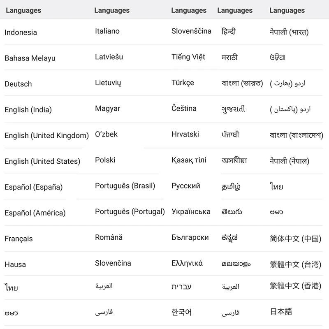Select English (United Kingdom)
Screen dimensions: 329x329
[47, 136]
